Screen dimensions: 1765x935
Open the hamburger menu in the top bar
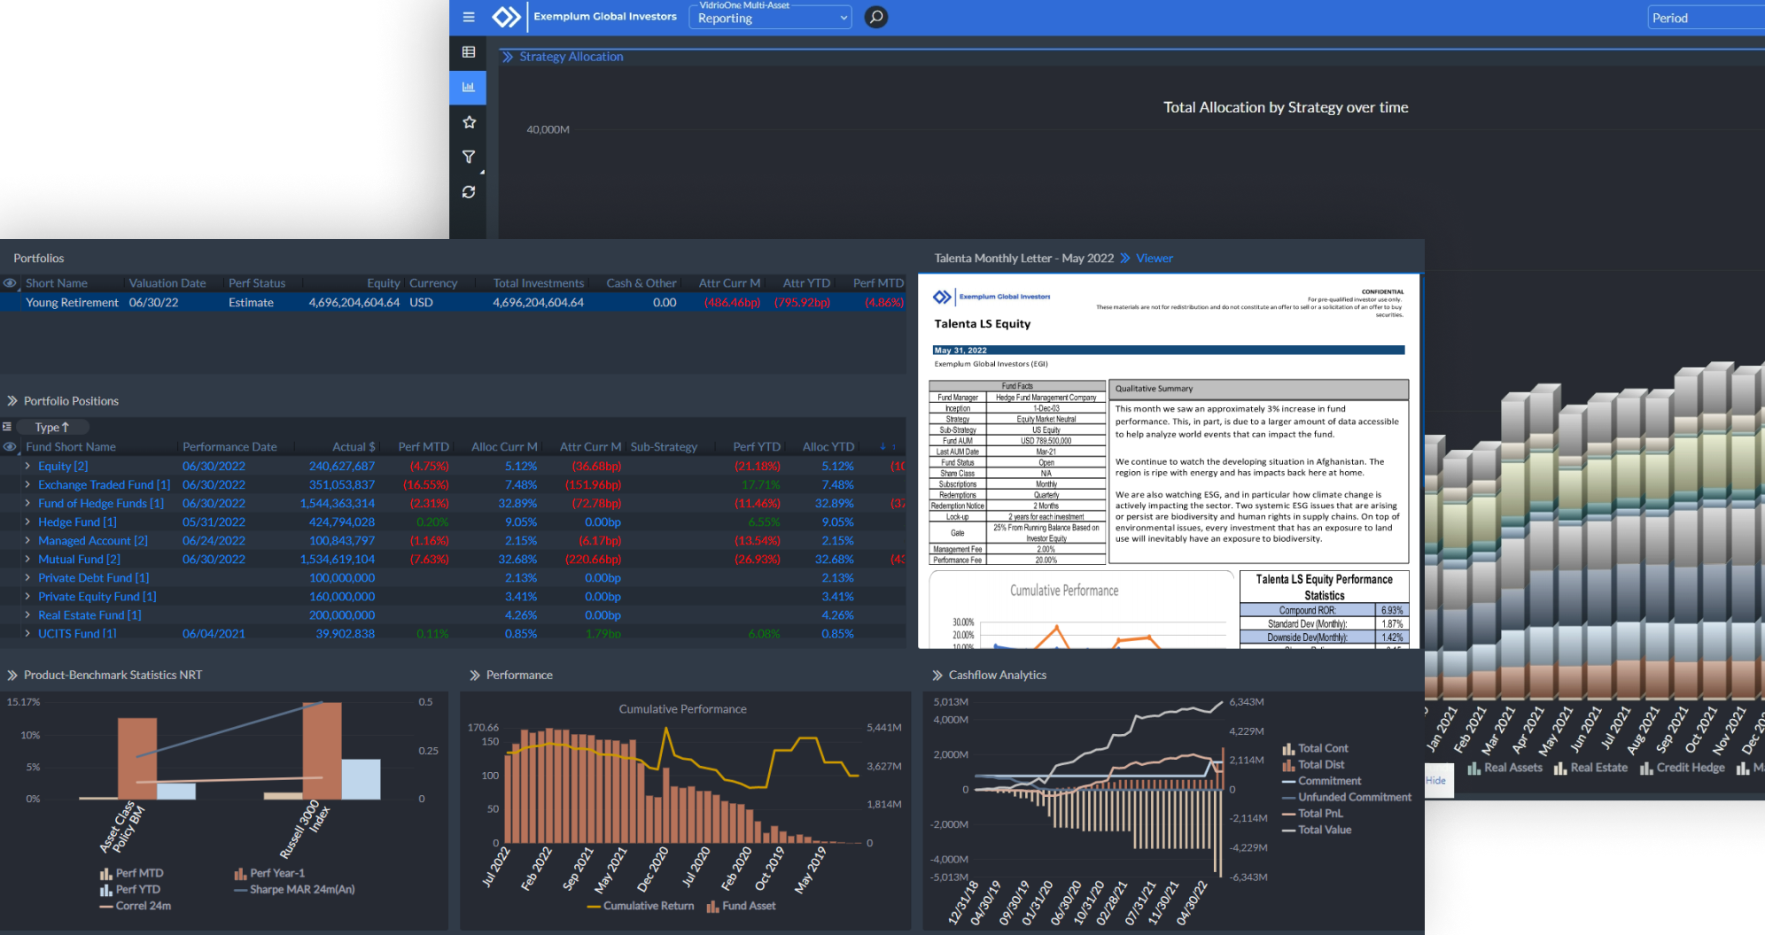[469, 17]
